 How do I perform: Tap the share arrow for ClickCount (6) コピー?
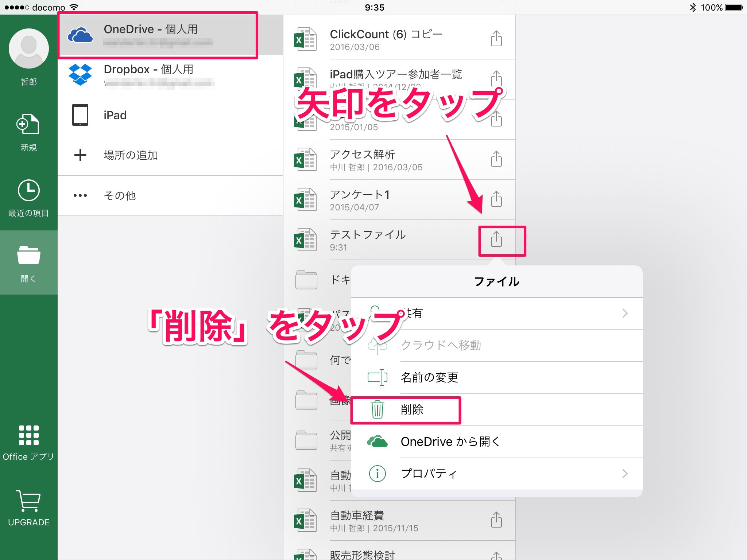pos(496,39)
